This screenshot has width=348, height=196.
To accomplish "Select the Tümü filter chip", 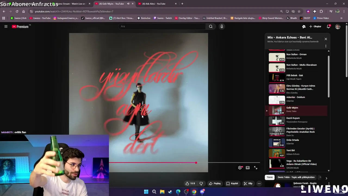I will click(x=269, y=177).
